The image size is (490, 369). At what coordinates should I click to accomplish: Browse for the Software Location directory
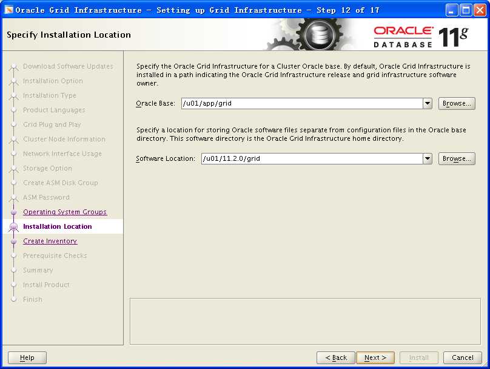(457, 158)
